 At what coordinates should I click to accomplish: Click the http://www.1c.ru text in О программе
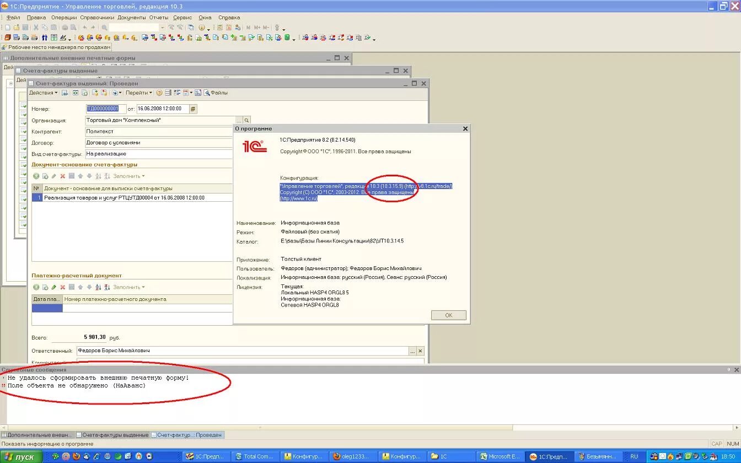(x=299, y=198)
